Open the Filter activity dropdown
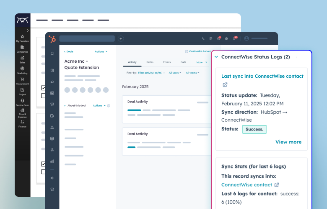The image size is (327, 209). pyautogui.click(x=151, y=73)
